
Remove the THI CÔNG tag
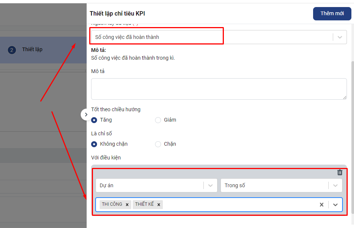(x=127, y=205)
